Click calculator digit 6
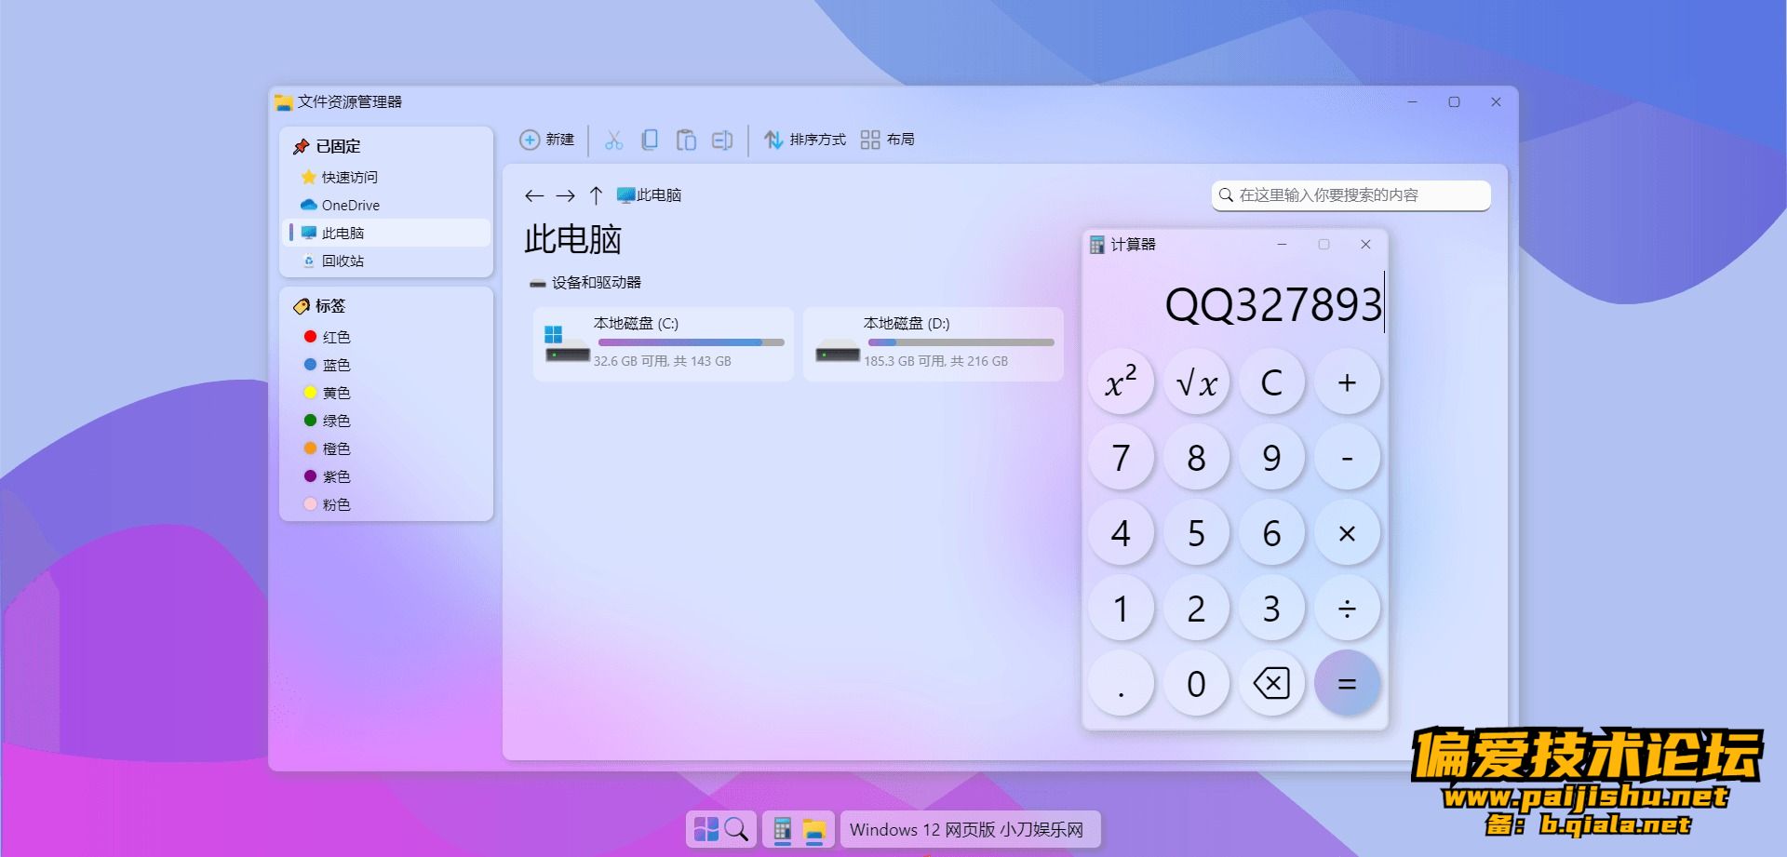 click(x=1271, y=533)
